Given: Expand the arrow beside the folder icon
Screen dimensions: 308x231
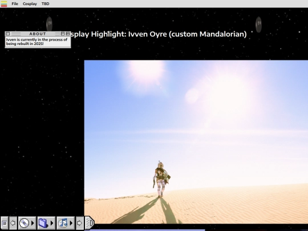Looking at the screenshot, I should pos(52,223).
